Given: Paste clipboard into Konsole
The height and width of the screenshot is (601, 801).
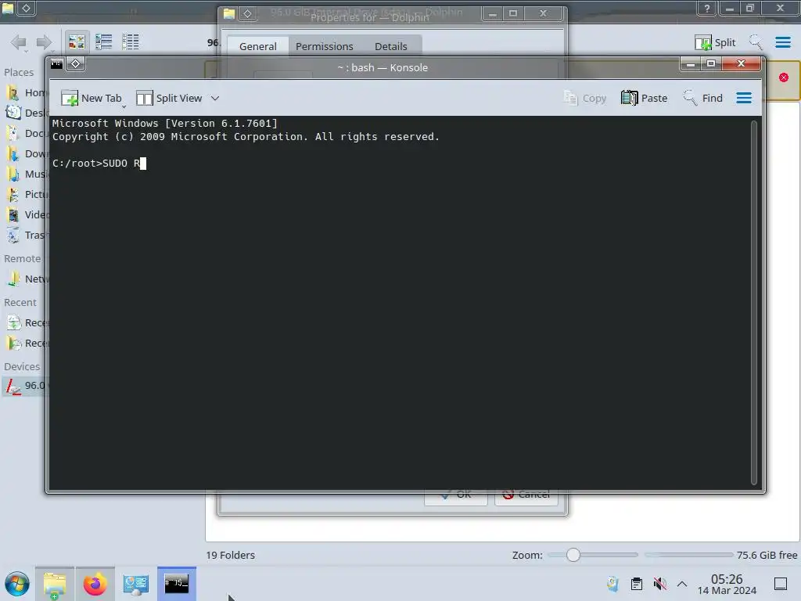Looking at the screenshot, I should point(645,98).
